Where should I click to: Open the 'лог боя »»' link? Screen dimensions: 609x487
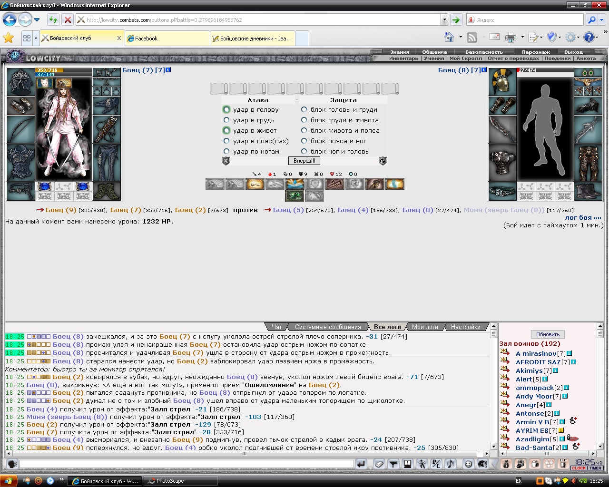click(583, 217)
